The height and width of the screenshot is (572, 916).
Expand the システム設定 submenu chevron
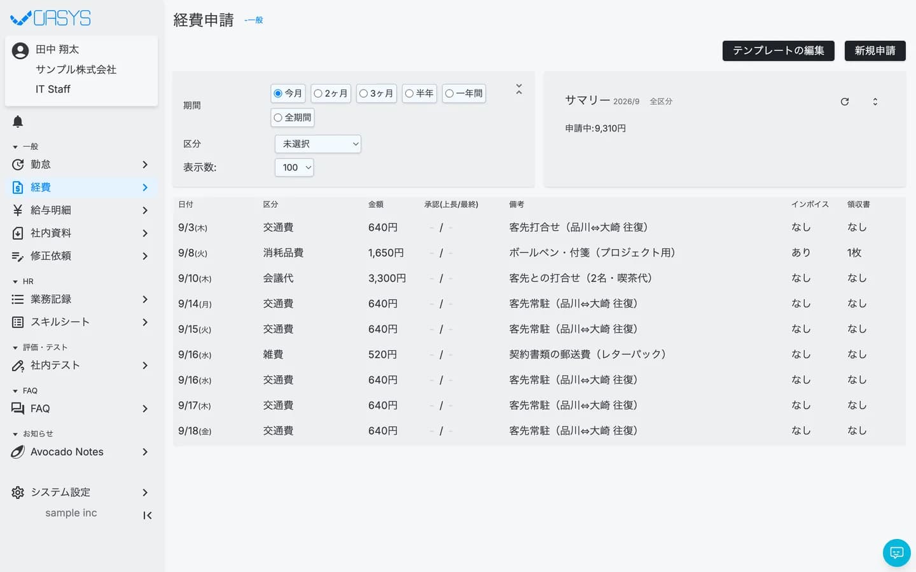pos(145,493)
